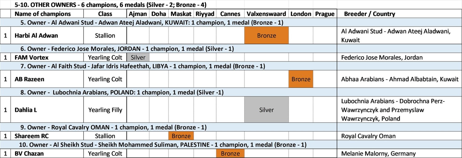This screenshot has width=462, height=158.
Task: Click the Maskat Bronze cell for Shareem RC
Action: click(181, 136)
